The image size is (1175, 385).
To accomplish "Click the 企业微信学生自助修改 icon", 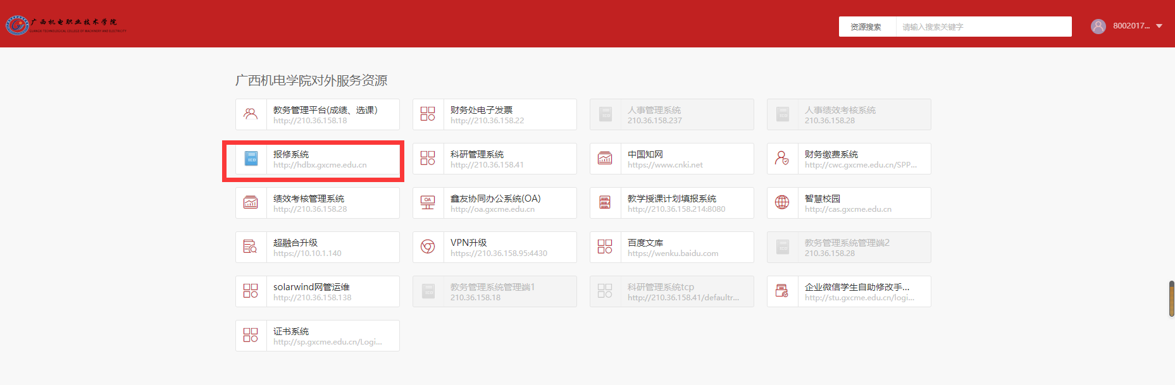I will [782, 291].
